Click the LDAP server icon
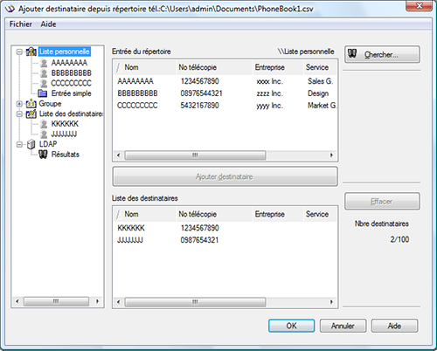Viewport: 437px width, 351px height. pyautogui.click(x=31, y=144)
